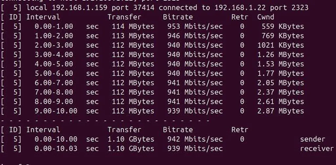
Task: Select the 946 Mbits/sec bitrate value
Action: 195,36
